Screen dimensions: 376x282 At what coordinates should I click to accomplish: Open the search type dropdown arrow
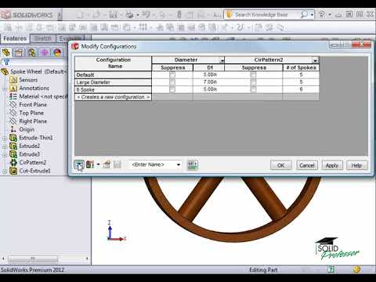click(x=312, y=15)
